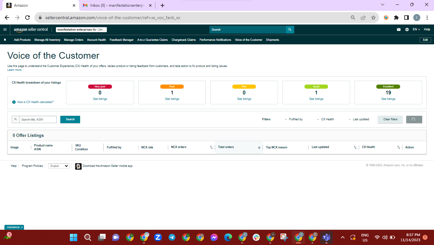The image size is (434, 245).
Task: Open the Last updated filter dropdown
Action: click(x=359, y=119)
